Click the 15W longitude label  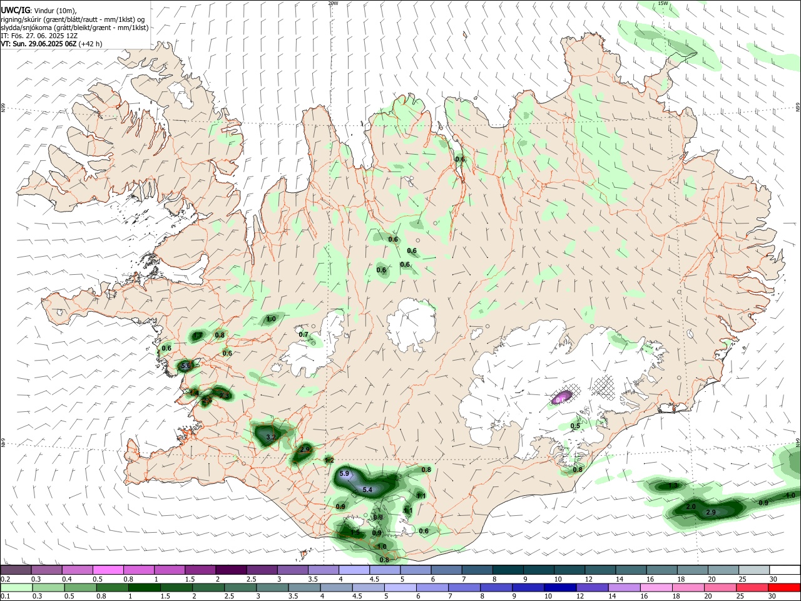pyautogui.click(x=663, y=3)
